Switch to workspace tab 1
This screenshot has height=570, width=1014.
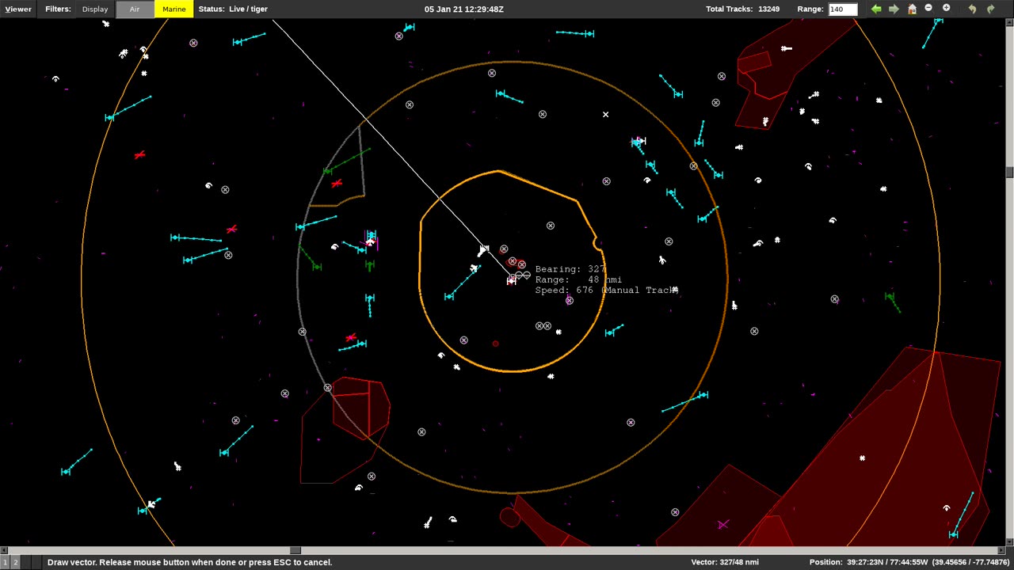[x=5, y=562]
